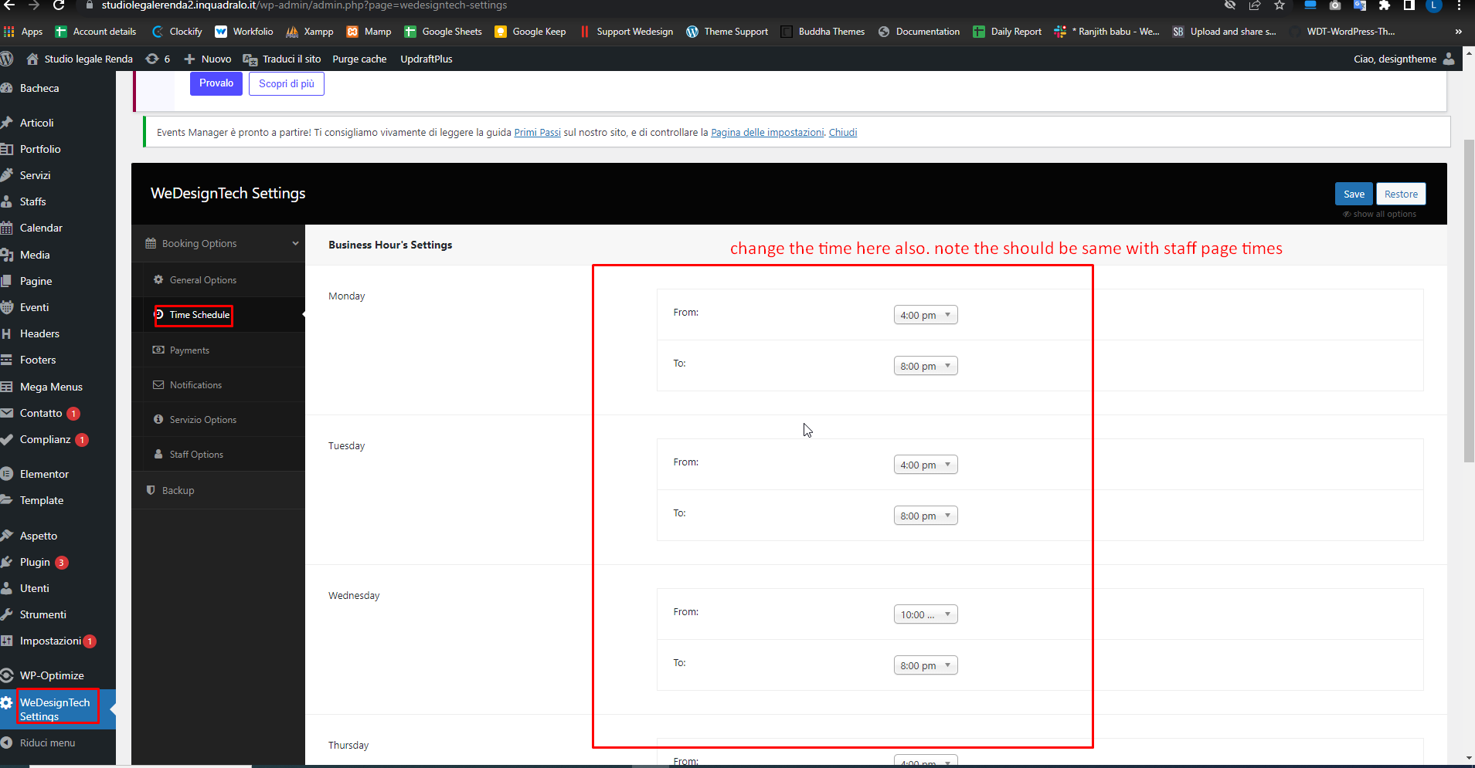Open Tuesday From time dropdown
Viewport: 1475px width, 768px height.
926,465
